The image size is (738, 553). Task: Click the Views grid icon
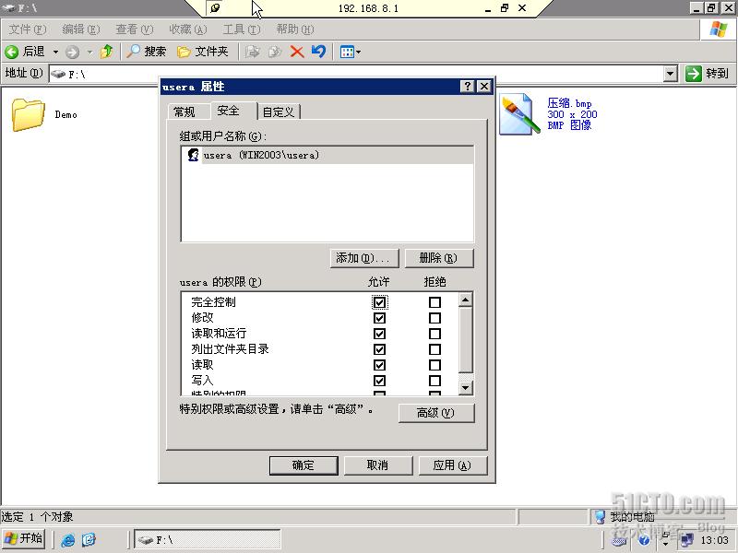(347, 52)
